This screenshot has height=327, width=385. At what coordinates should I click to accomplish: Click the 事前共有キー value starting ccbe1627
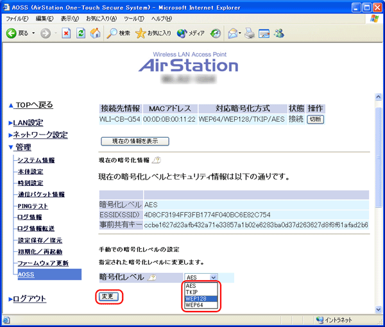pos(256,225)
